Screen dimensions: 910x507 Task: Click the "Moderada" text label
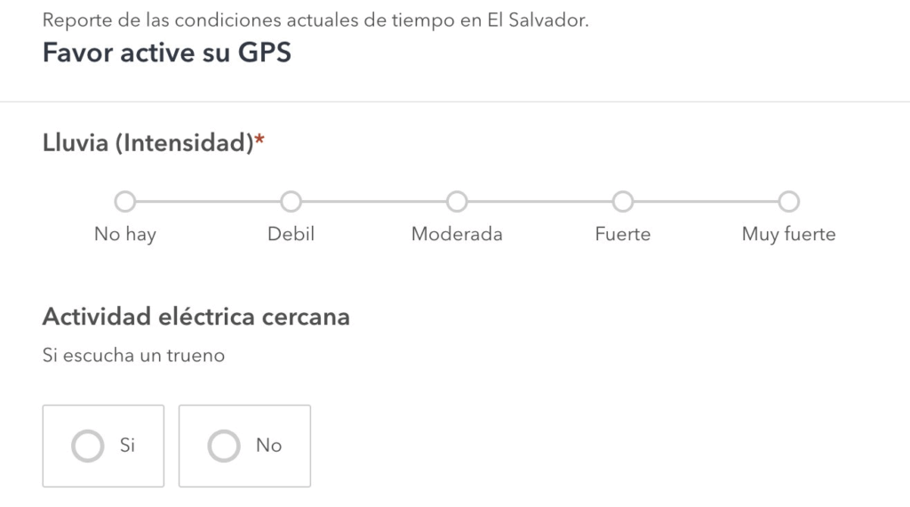[457, 234]
